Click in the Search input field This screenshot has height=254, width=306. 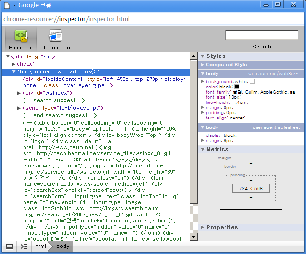[262, 35]
